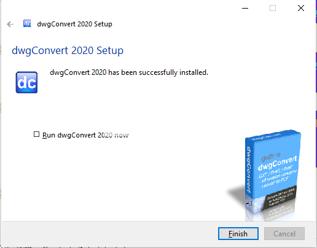The height and width of the screenshot is (248, 317).
Task: Click the dark banner on the product box
Action: [x=281, y=197]
